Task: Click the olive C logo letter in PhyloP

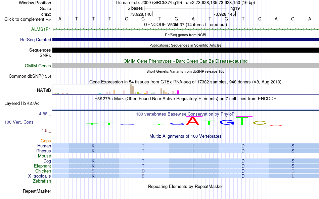Action: click(260, 123)
